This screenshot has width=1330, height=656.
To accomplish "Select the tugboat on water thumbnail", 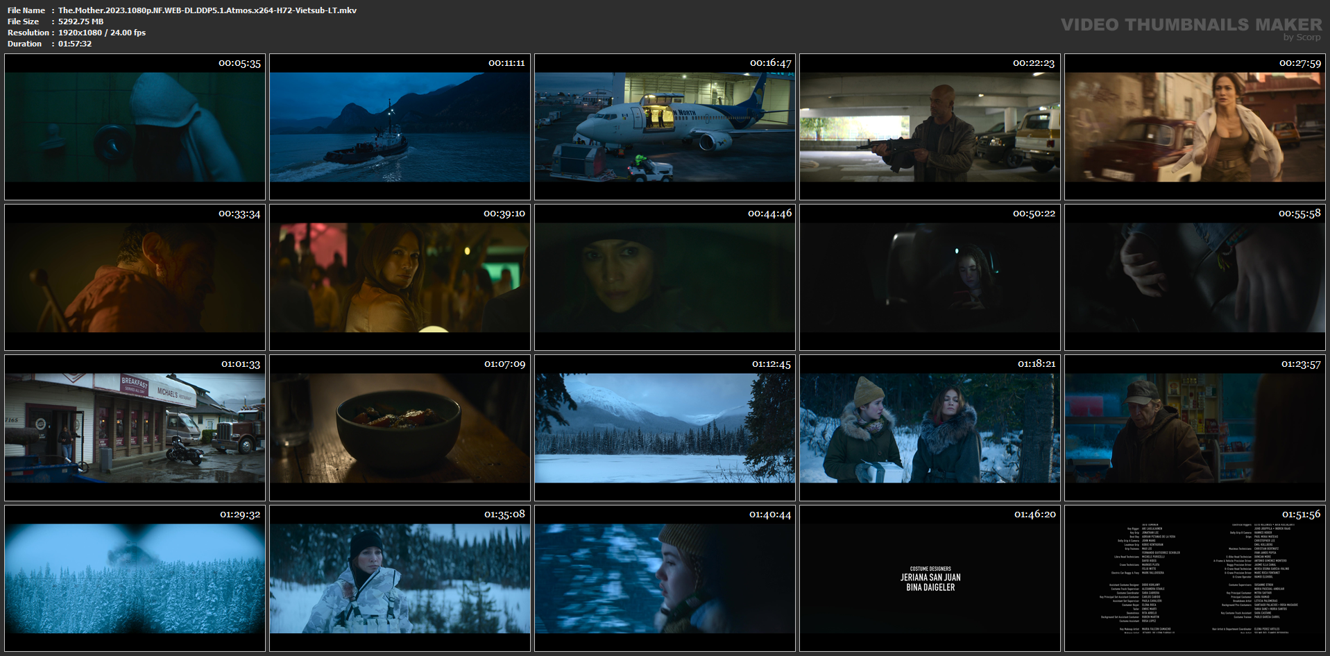I will coord(400,127).
